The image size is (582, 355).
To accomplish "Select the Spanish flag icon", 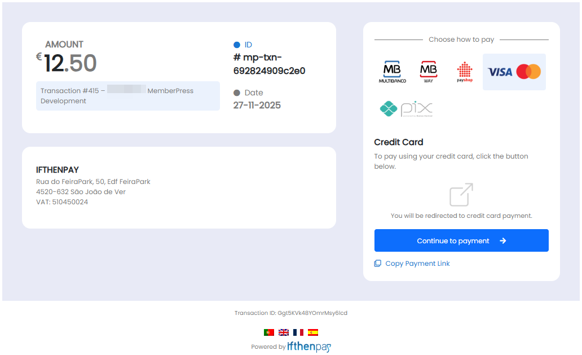I will 314,332.
